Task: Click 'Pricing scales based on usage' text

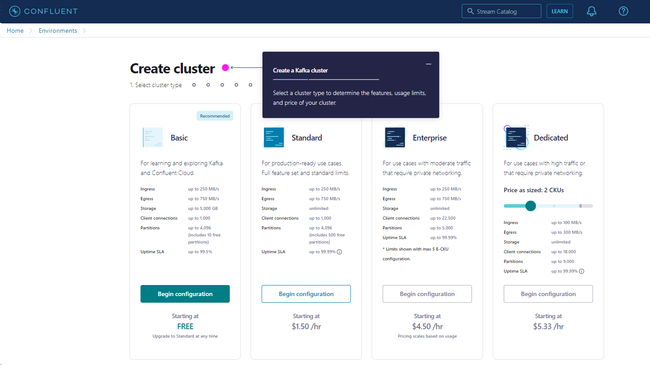Action: tap(427, 336)
